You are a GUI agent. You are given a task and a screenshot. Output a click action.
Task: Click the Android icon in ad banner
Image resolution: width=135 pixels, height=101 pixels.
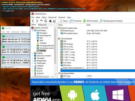[72, 95]
